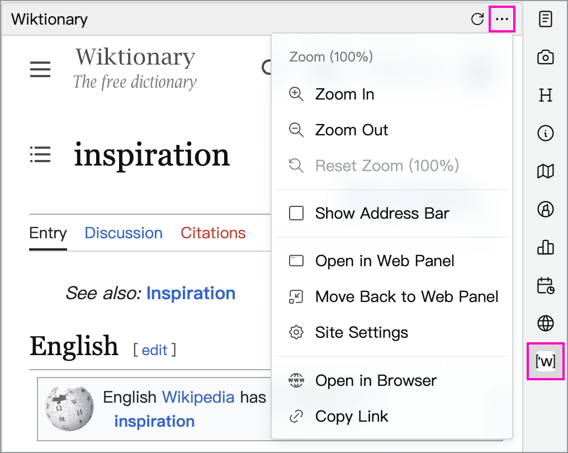Enable the Show Address Bar checkbox
This screenshot has width=568, height=453.
pyautogui.click(x=296, y=213)
